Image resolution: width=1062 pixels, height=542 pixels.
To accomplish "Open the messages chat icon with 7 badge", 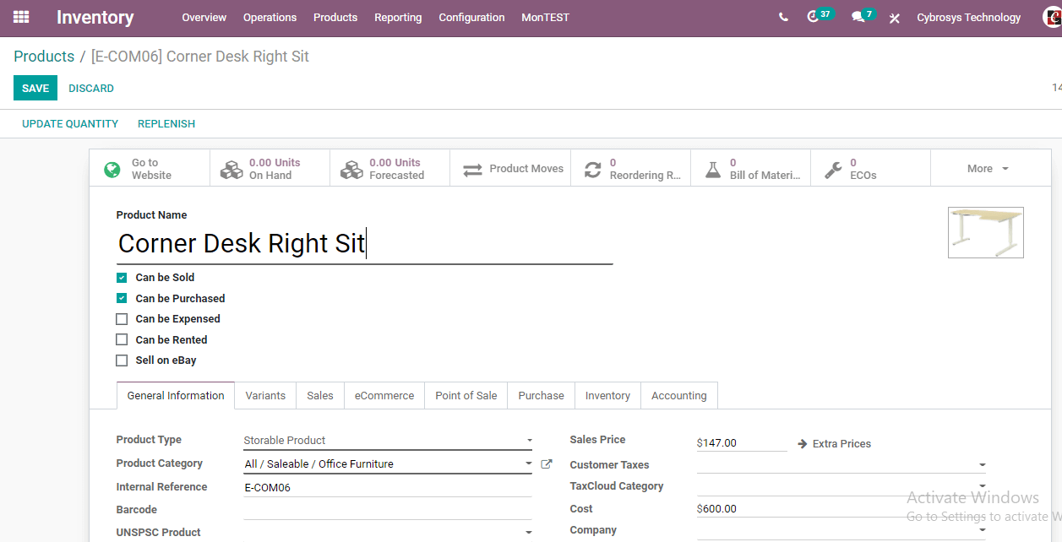I will click(858, 17).
